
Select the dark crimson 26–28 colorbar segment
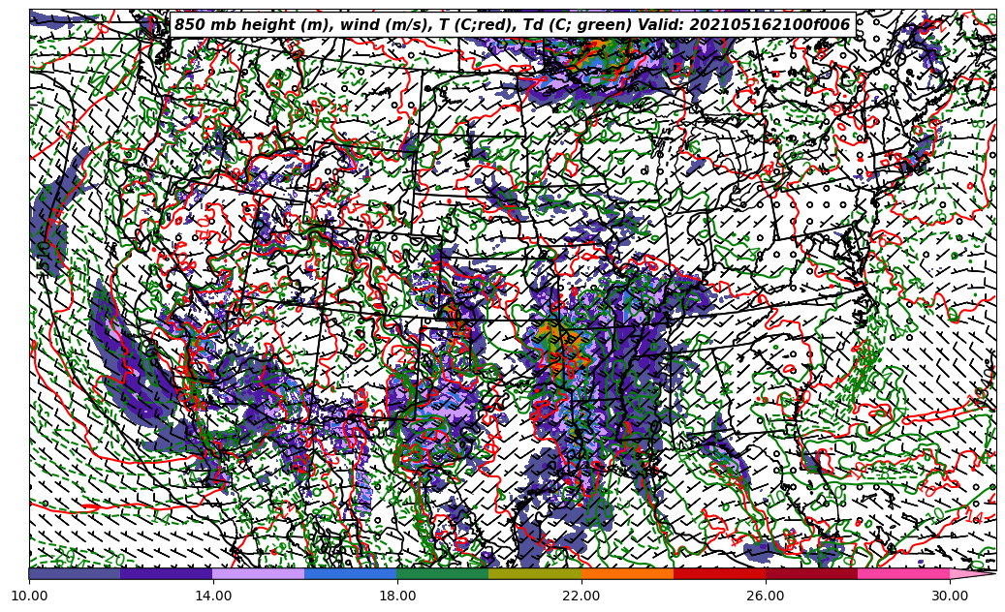click(x=811, y=573)
